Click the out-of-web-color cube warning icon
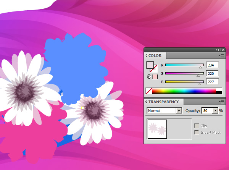229x170 pixels. point(149,77)
